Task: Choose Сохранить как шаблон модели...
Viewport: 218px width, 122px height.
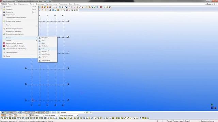Action: tap(20, 18)
